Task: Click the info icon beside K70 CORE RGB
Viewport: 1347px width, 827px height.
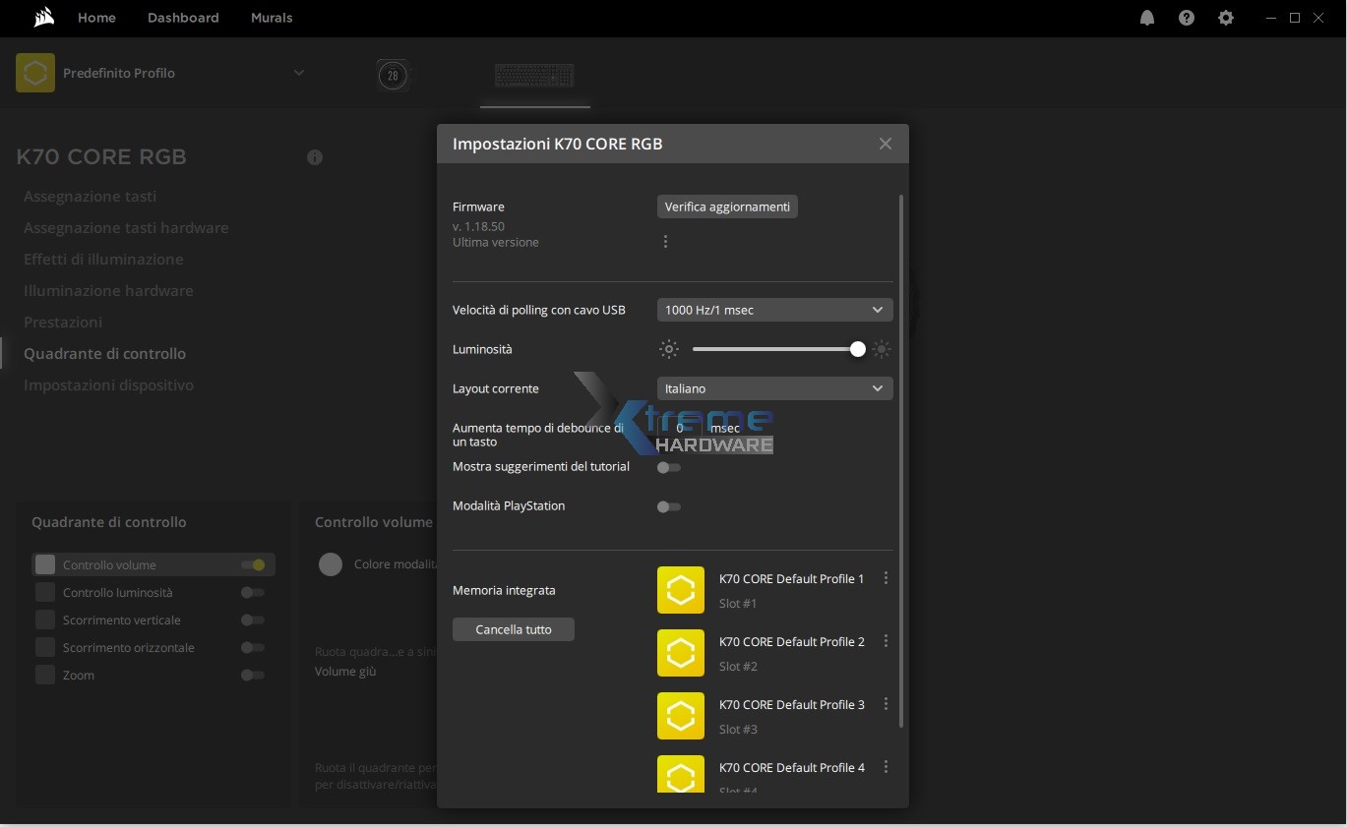Action: click(315, 157)
